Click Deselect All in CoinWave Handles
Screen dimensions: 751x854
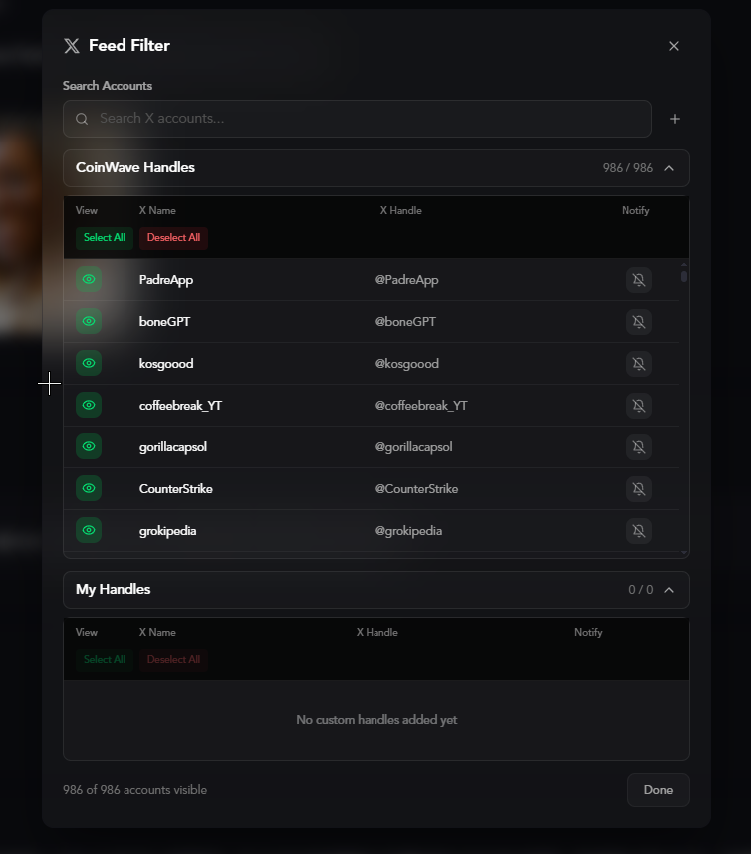(173, 238)
